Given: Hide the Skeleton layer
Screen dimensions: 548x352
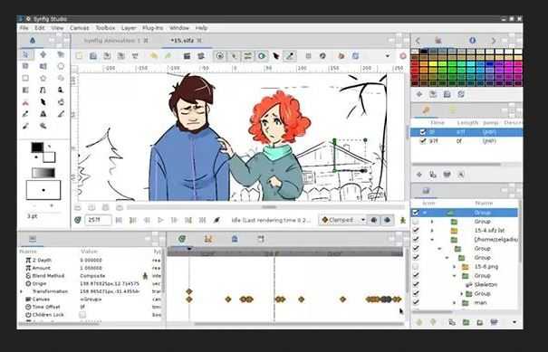Looking at the screenshot, I should [416, 285].
